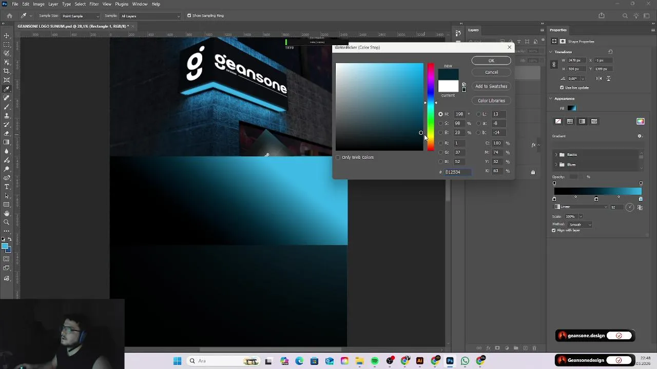Select the Eyedropper tool in toolbar

pos(7,89)
